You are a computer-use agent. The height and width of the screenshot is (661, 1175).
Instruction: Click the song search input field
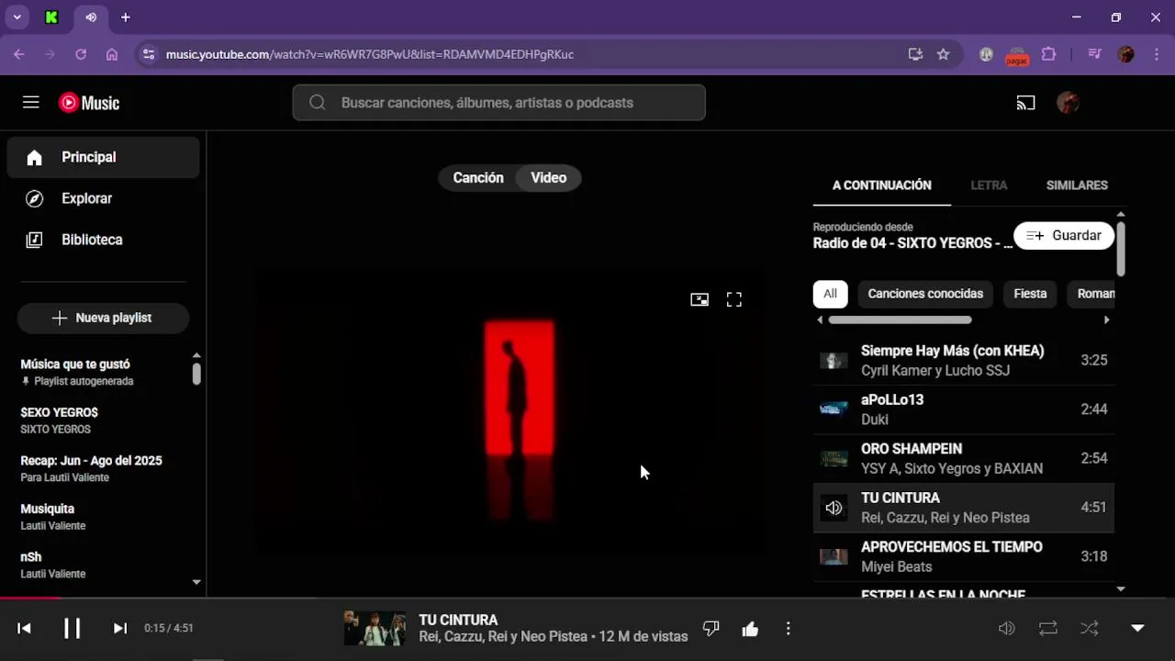(x=498, y=103)
